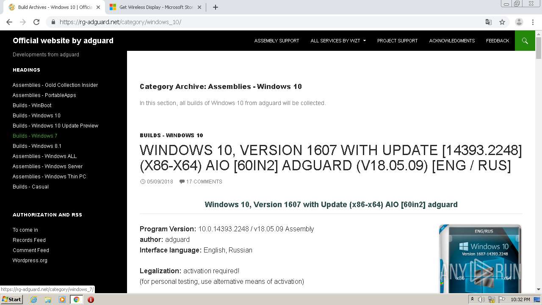Open the Project Support menu item

click(x=397, y=41)
